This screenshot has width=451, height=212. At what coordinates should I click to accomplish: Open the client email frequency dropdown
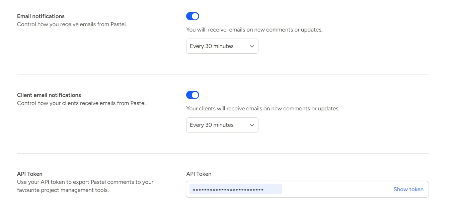click(222, 125)
